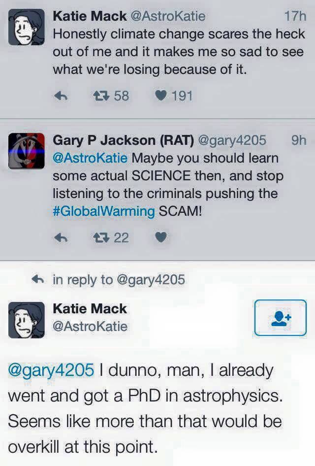This screenshot has height=466, width=315.
Task: Click 'in reply to @gary4205' text
Action: (119, 280)
